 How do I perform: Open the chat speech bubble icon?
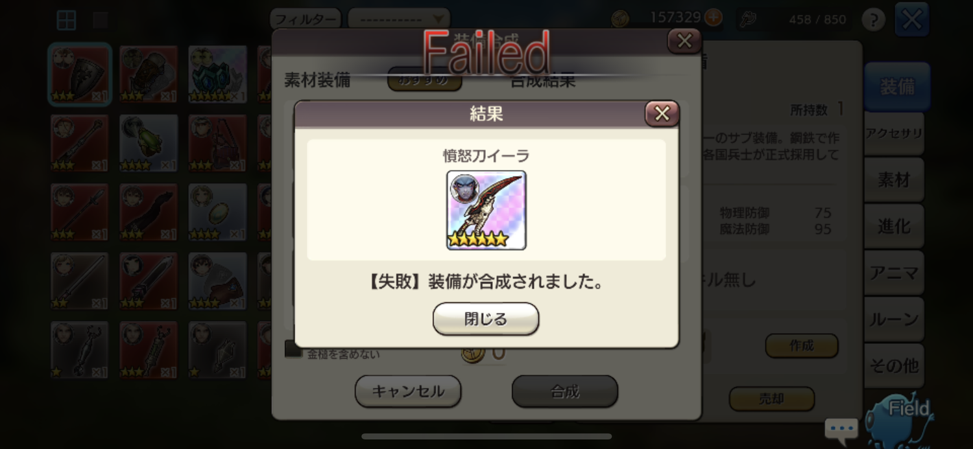(841, 429)
